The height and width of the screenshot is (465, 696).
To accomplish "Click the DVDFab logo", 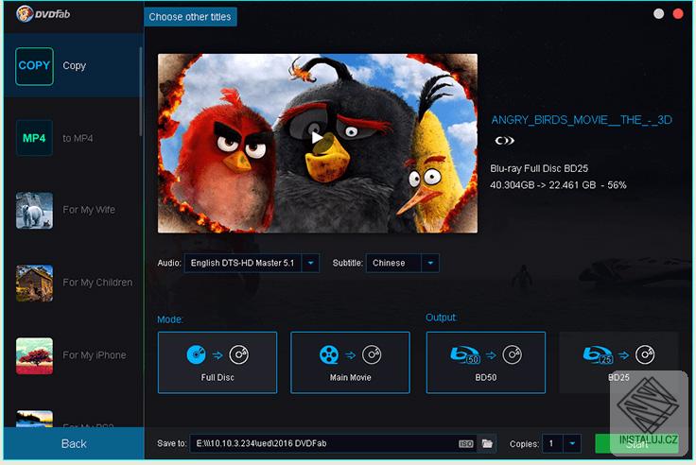I will [43, 14].
